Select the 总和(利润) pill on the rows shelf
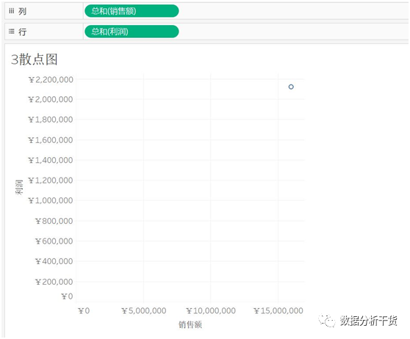The height and width of the screenshot is (339, 410). pyautogui.click(x=132, y=32)
